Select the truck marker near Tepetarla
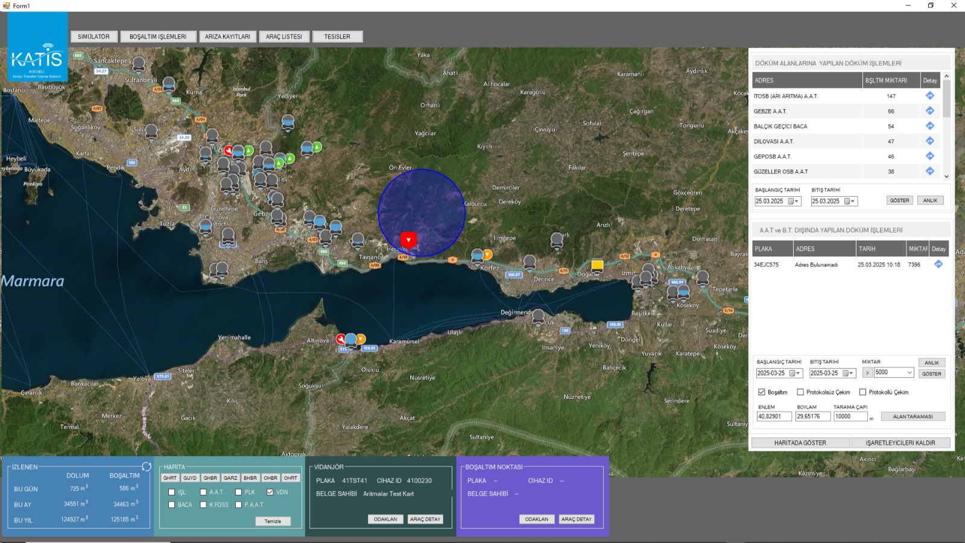 click(x=703, y=278)
